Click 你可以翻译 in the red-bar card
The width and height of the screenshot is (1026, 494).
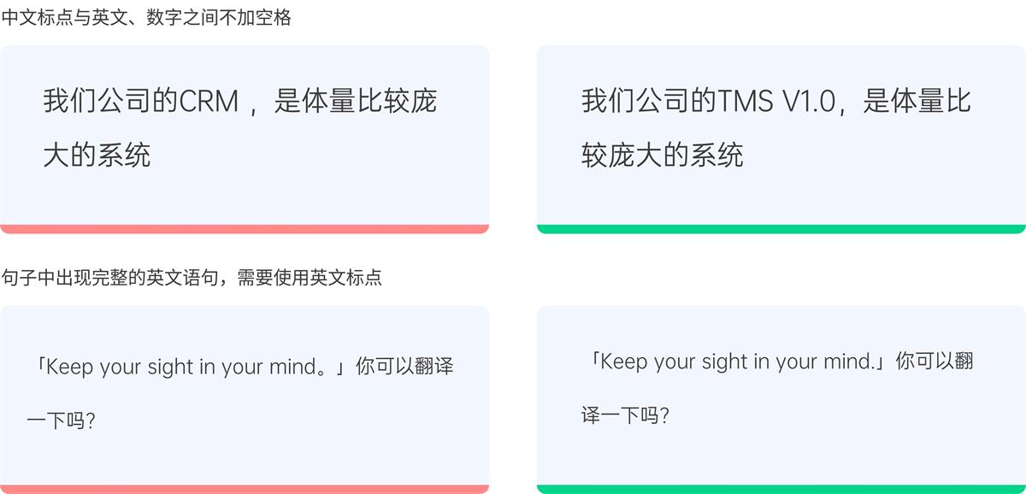(404, 368)
